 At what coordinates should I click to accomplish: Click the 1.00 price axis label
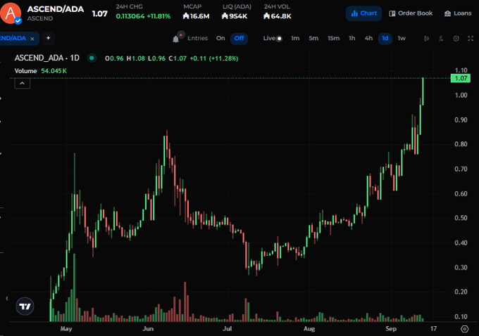point(461,95)
